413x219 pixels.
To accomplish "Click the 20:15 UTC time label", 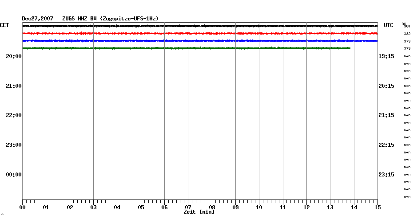I will [x=386, y=86].
